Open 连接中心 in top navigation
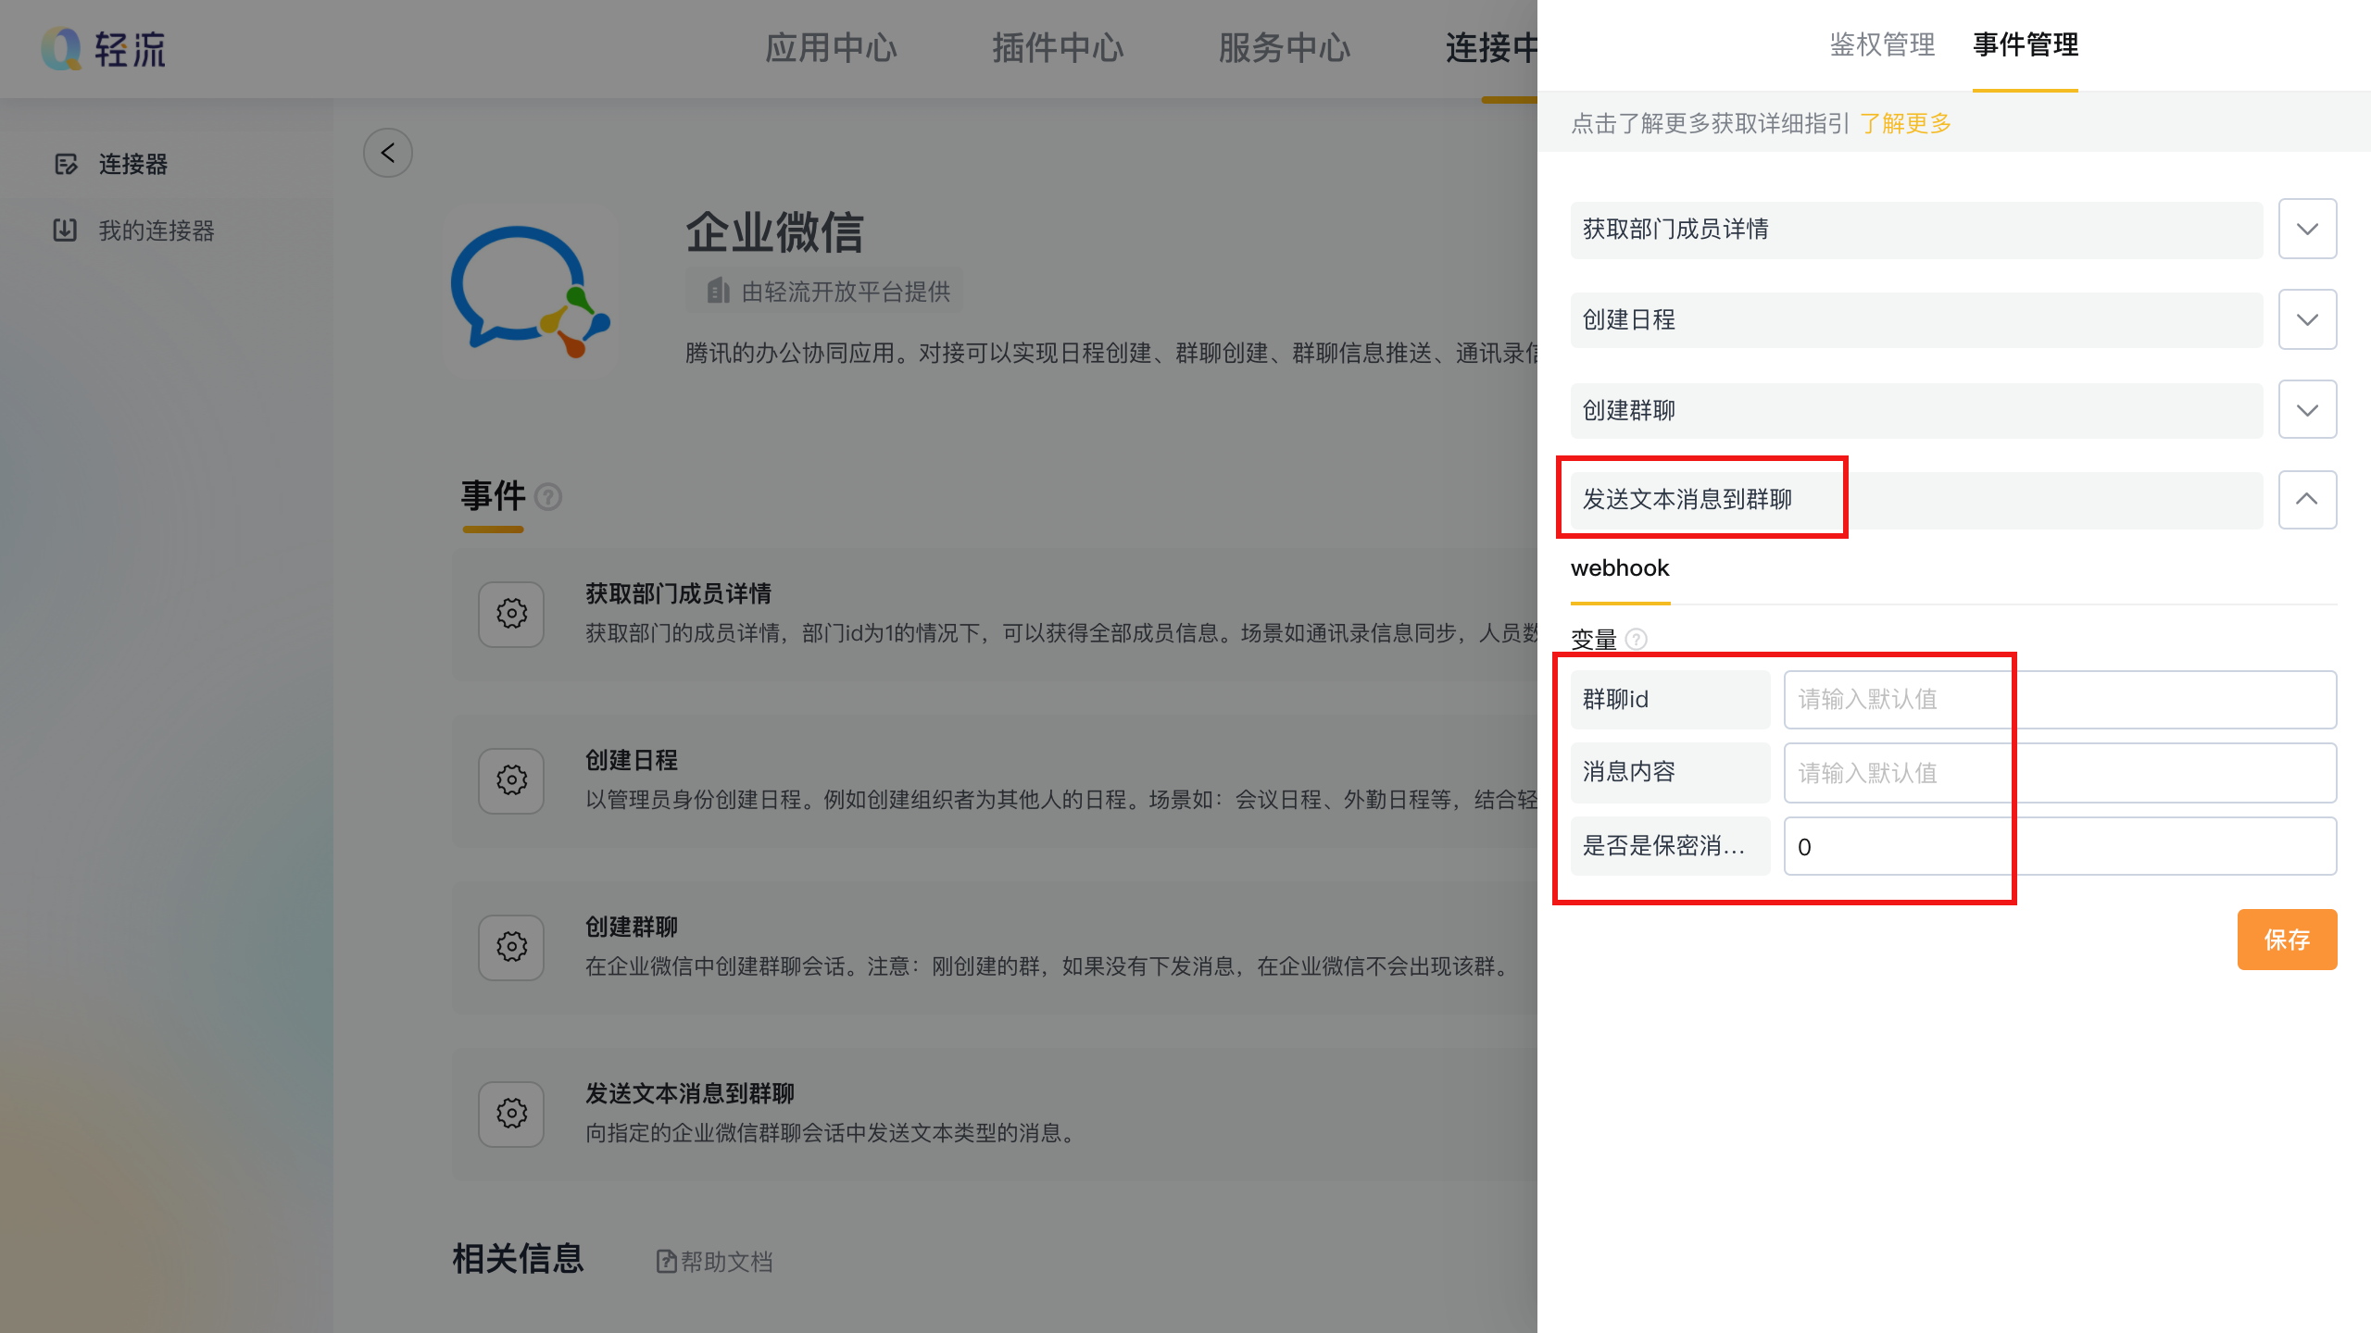Screen dimensions: 2371x1333 pyautogui.click(x=1491, y=48)
